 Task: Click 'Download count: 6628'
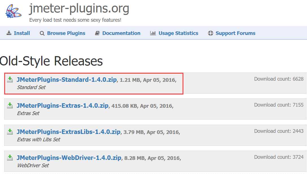point(279,79)
